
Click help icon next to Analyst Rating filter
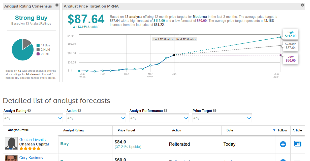29,111
